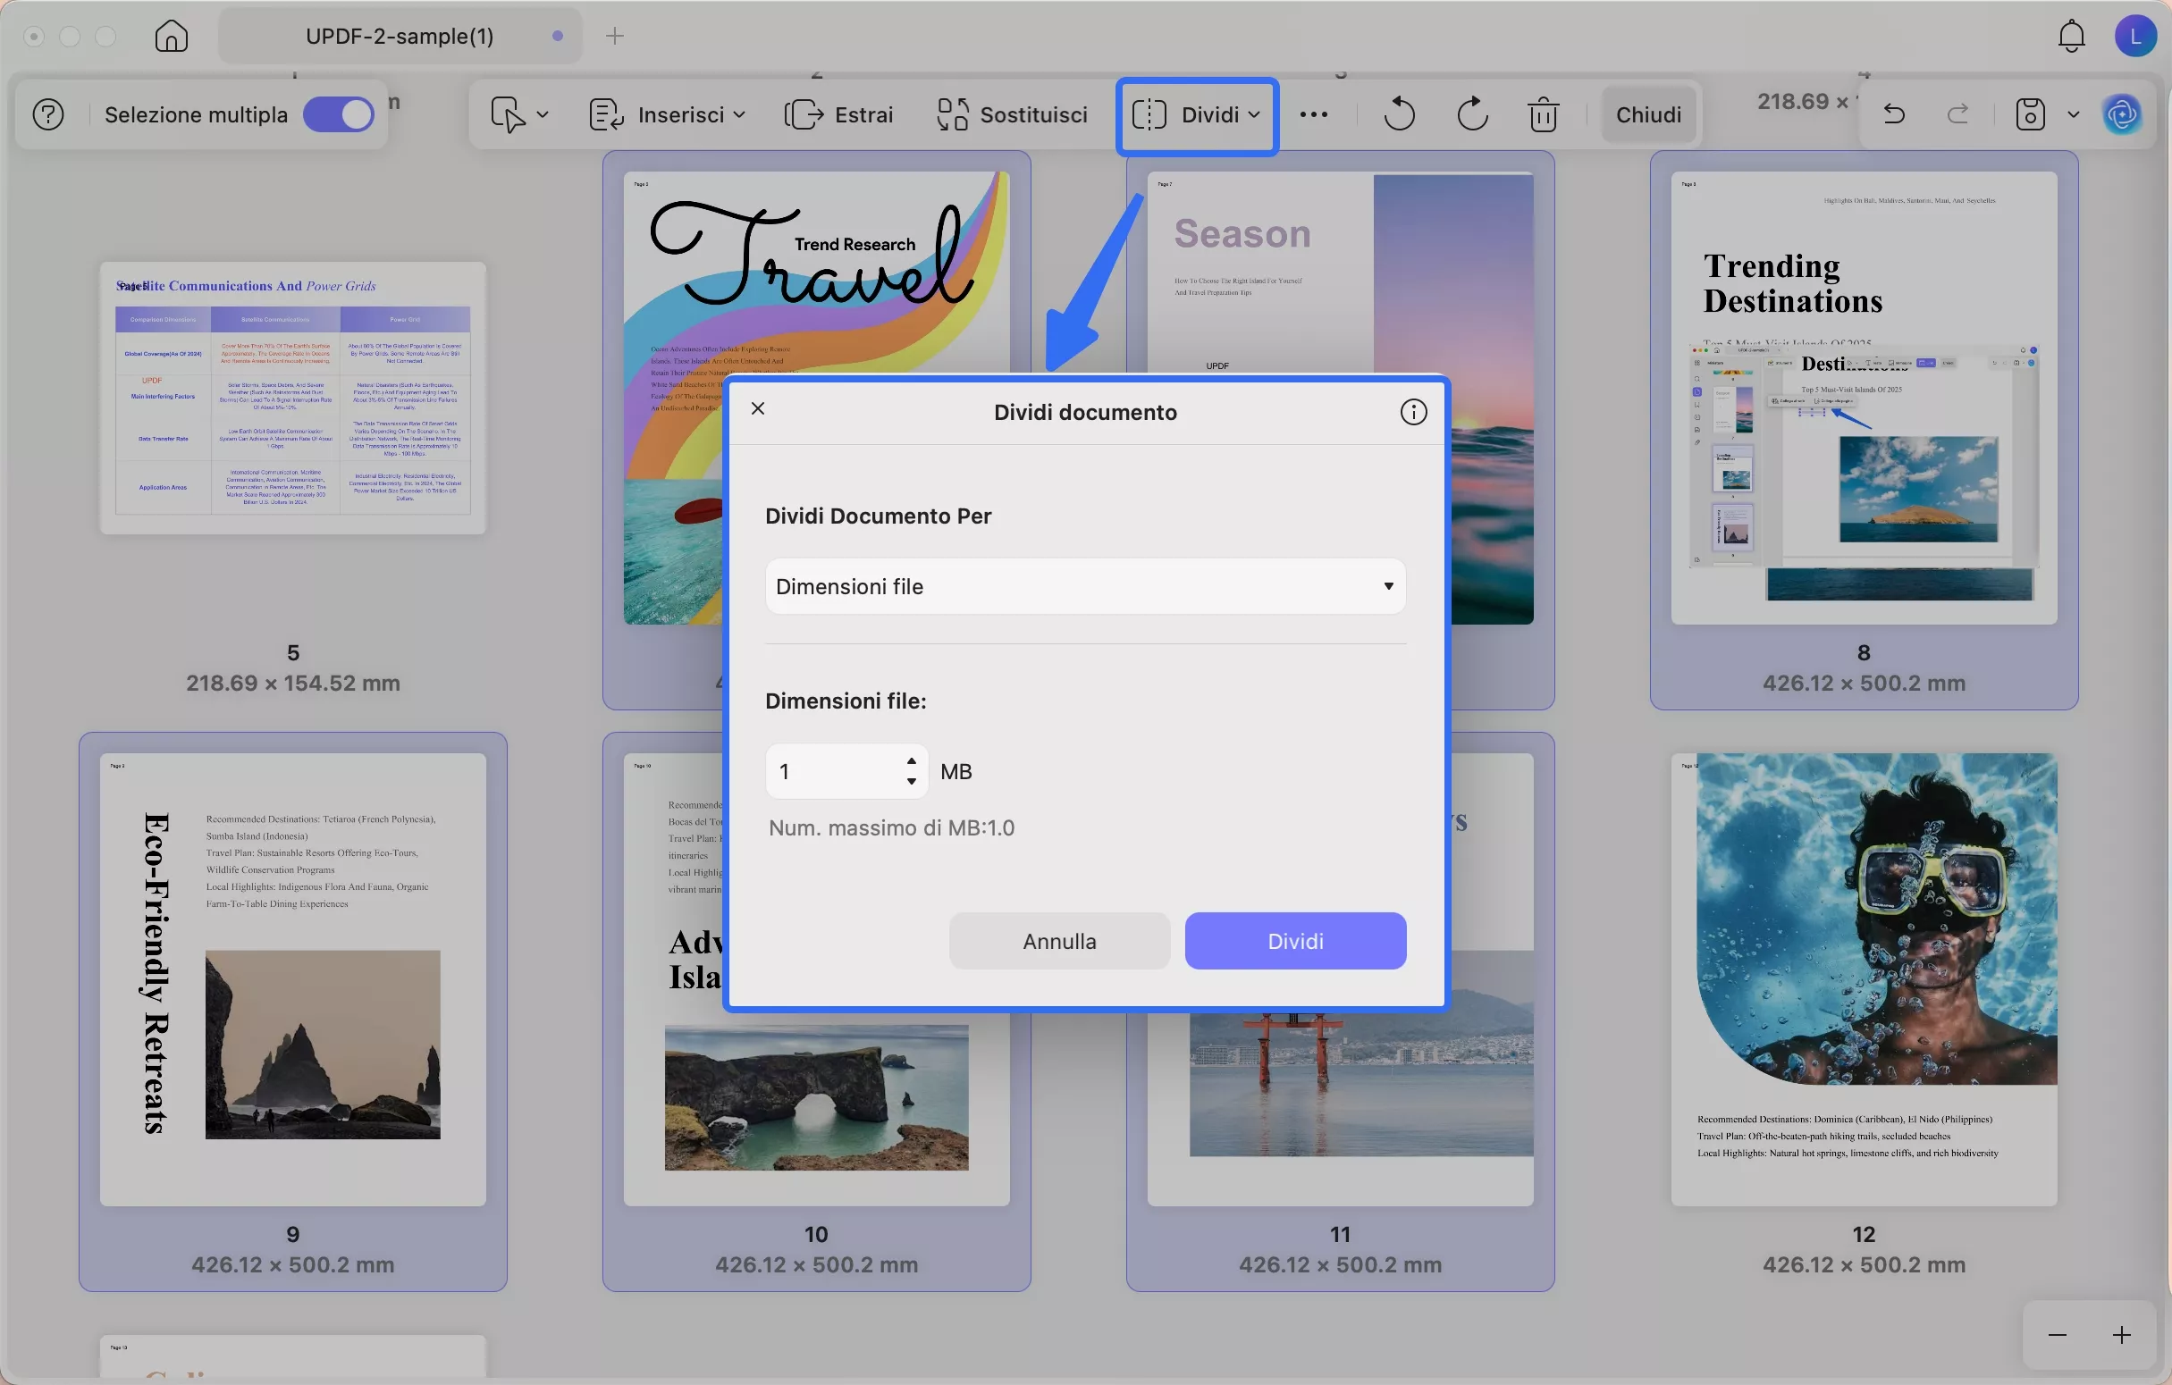Open the more options ellipsis menu
The image size is (2172, 1385).
[1313, 114]
